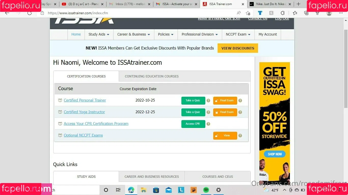Open the collections icon in browser toolbar
348x195 pixels.
pyautogui.click(x=306, y=13)
